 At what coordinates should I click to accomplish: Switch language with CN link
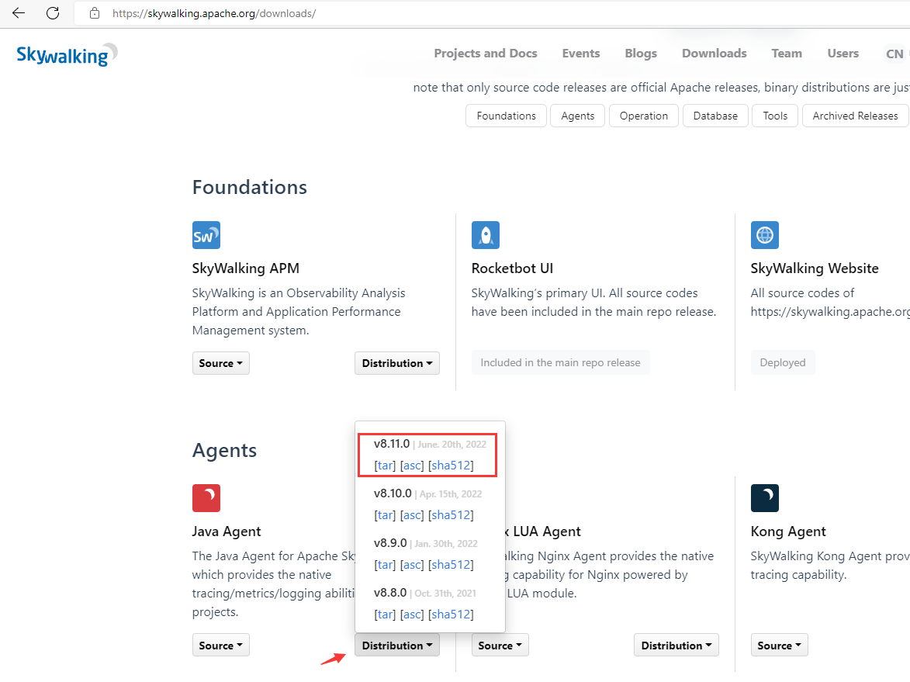click(x=894, y=54)
